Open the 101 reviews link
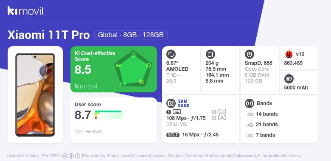The width and height of the screenshot is (331, 161). [x=88, y=131]
